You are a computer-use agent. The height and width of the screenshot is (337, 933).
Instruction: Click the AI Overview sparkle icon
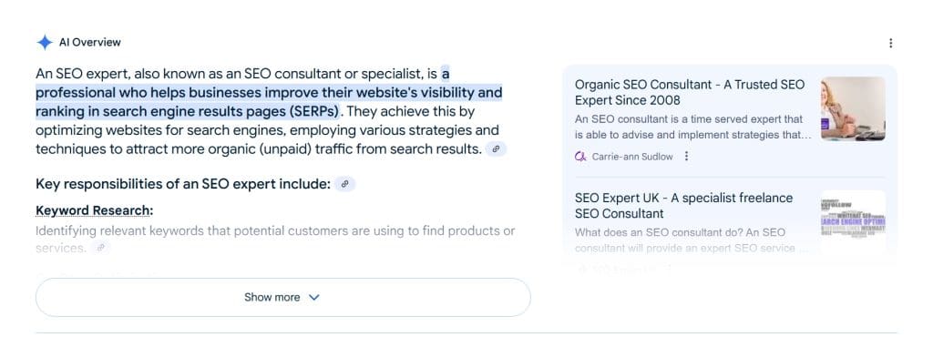point(45,42)
